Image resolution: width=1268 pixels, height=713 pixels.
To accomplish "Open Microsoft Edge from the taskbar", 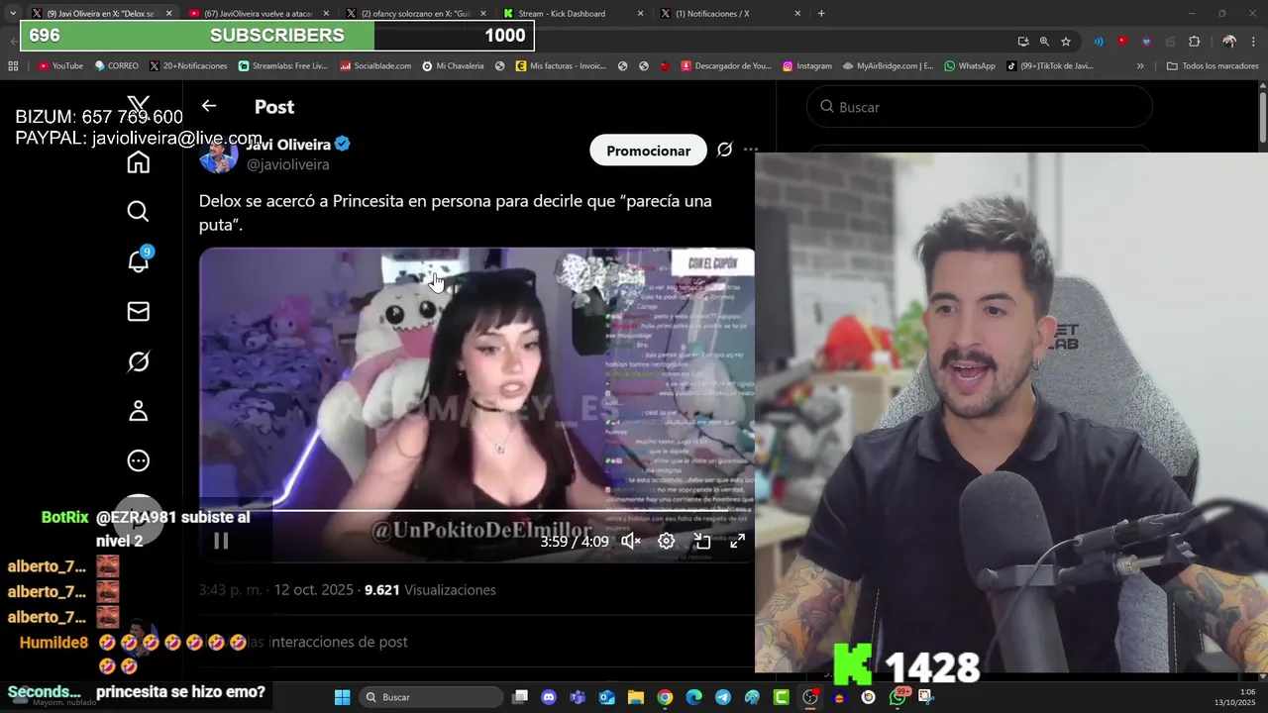I will pyautogui.click(x=693, y=697).
